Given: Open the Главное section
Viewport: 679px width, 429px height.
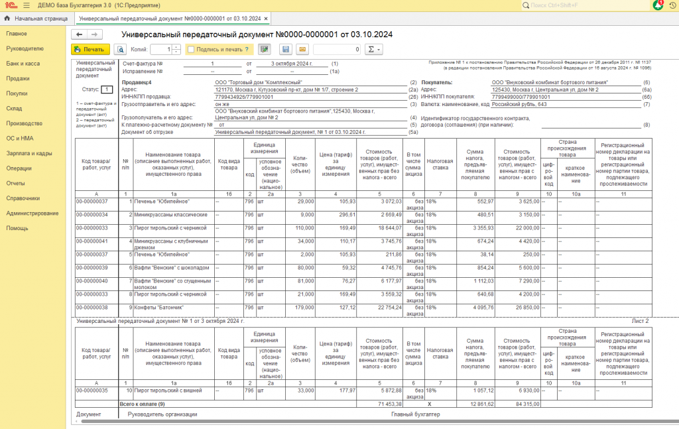Looking at the screenshot, I should coord(17,34).
